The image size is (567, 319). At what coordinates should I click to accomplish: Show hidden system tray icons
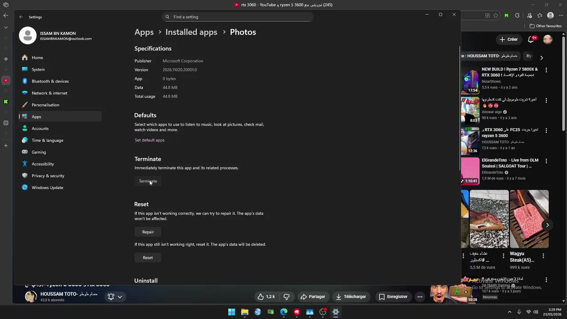[509, 312]
